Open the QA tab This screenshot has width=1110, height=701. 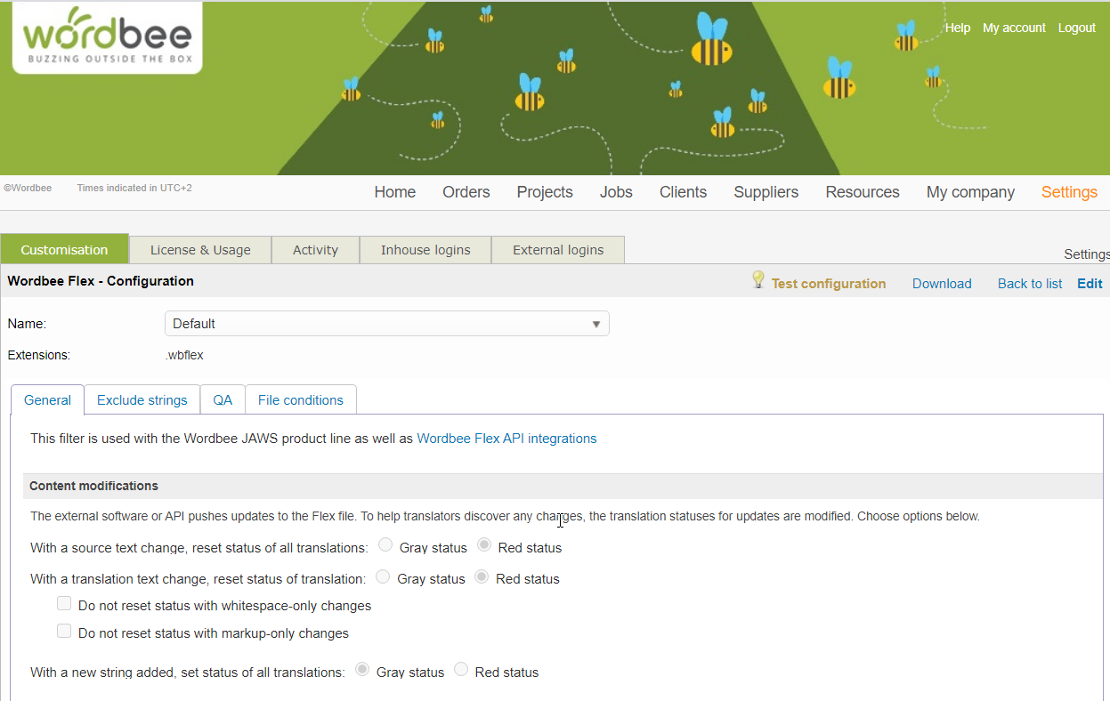pyautogui.click(x=223, y=400)
